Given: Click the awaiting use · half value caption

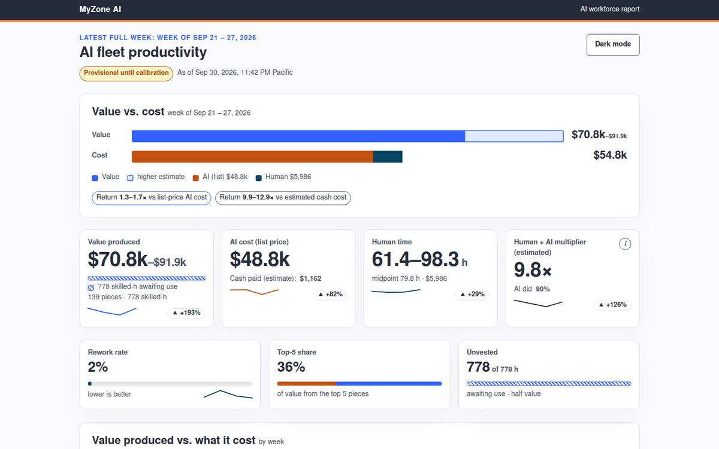Looking at the screenshot, I should pyautogui.click(x=504, y=395).
